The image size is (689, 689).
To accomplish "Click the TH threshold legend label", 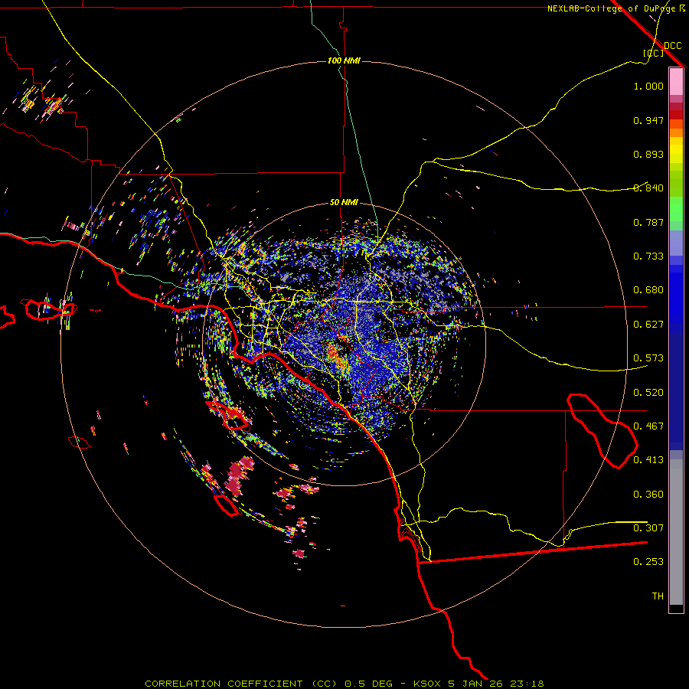I will coord(658,596).
